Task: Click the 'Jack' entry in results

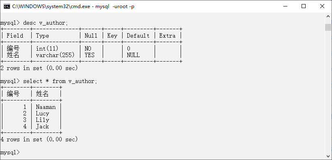Action: point(42,127)
